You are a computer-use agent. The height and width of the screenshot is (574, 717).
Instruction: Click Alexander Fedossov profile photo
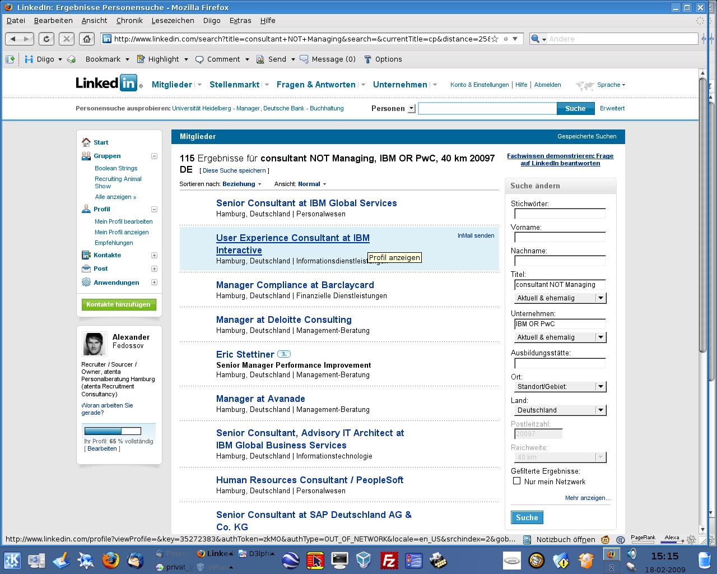pos(94,344)
